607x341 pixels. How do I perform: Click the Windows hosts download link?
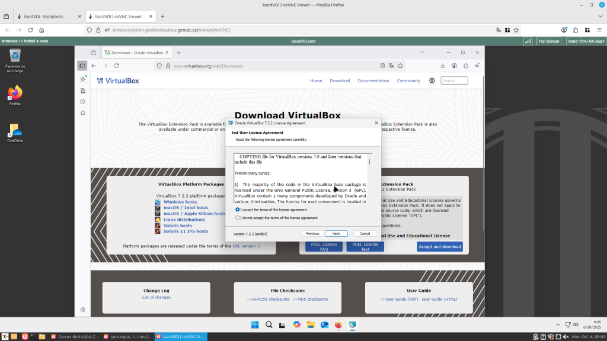(180, 202)
